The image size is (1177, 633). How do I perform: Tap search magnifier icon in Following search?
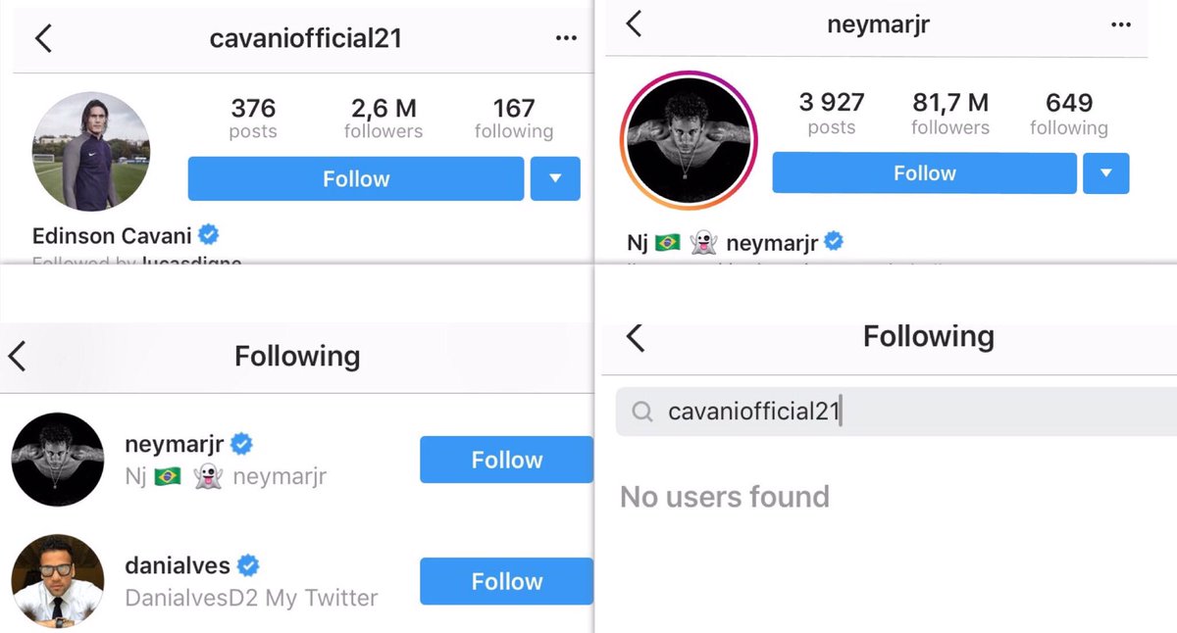click(642, 413)
